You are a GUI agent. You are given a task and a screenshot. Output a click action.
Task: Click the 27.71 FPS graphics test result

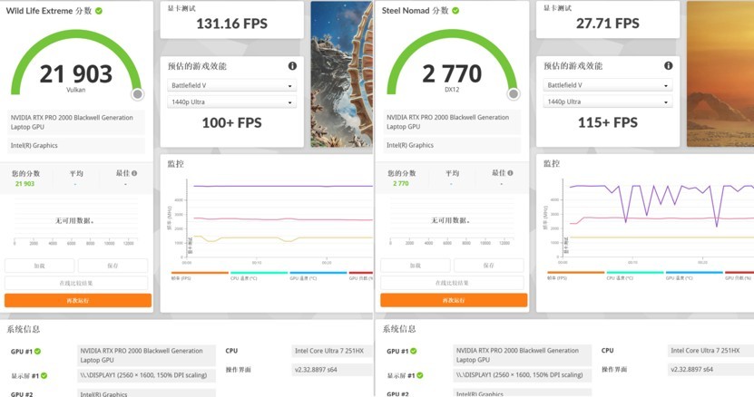608,24
